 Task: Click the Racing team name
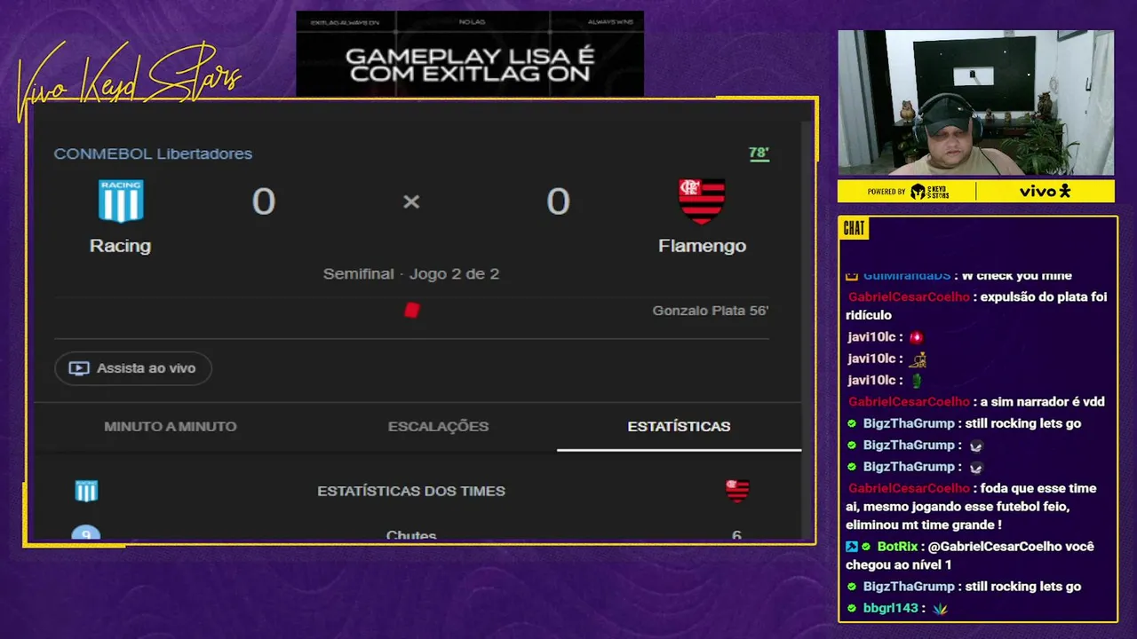[x=120, y=246]
